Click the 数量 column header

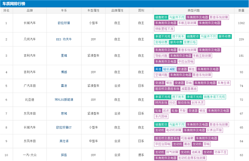(241, 10)
